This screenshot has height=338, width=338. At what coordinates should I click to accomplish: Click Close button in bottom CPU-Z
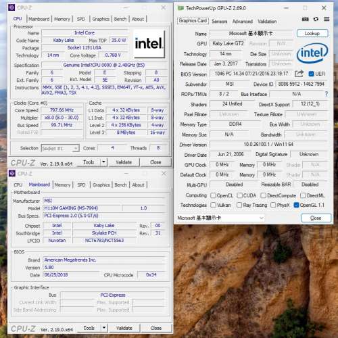[x=156, y=328]
